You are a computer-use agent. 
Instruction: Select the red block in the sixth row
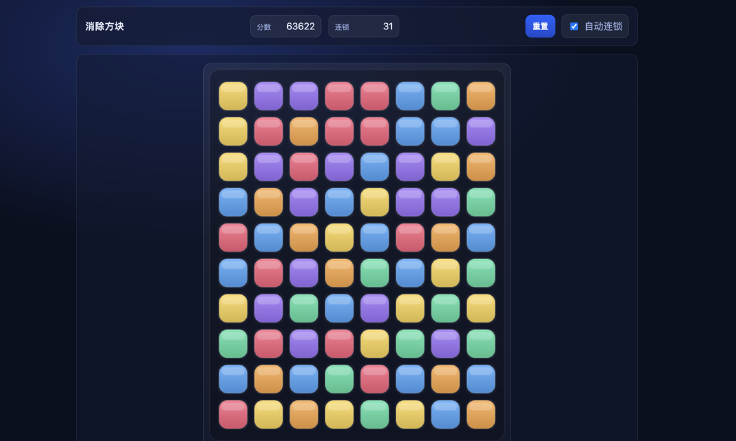pyautogui.click(x=269, y=273)
